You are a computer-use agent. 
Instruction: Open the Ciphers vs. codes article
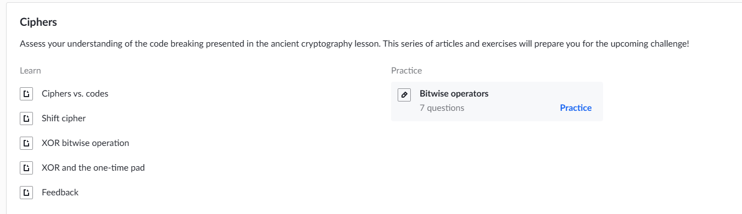click(x=75, y=94)
